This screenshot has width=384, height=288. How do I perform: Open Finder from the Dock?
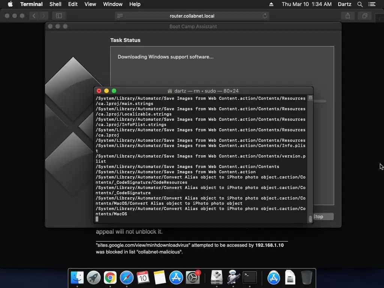[x=77, y=278]
